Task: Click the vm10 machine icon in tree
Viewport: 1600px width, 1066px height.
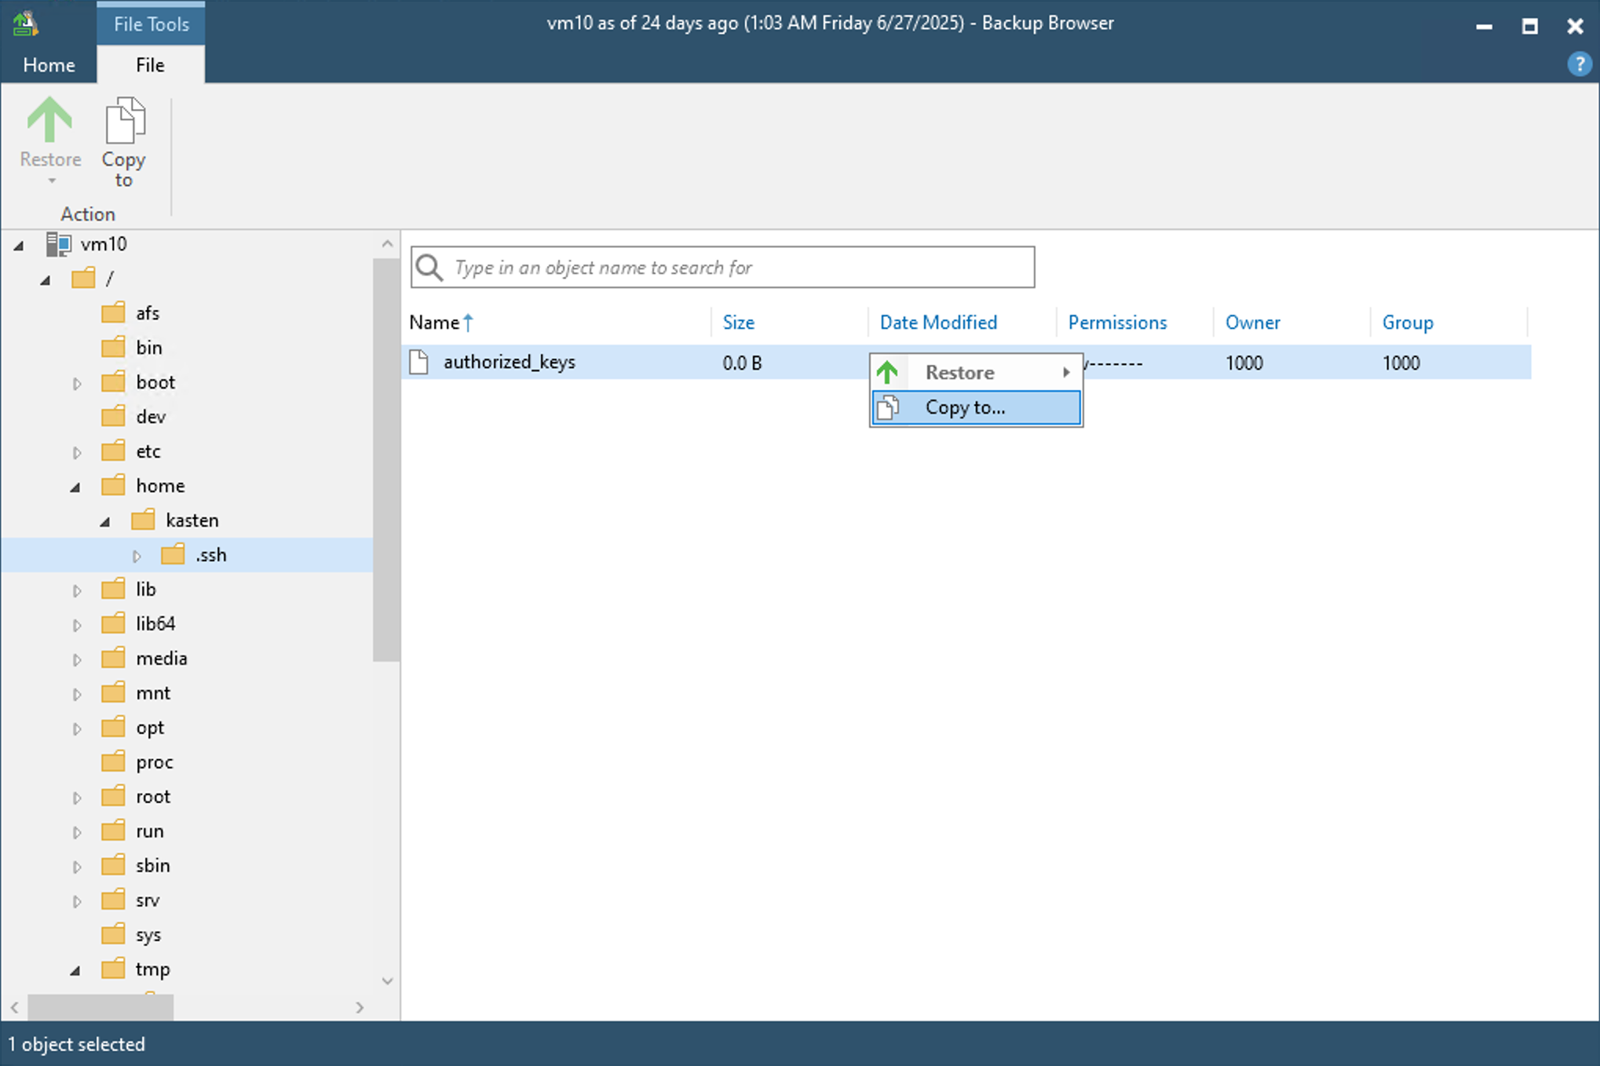Action: point(58,244)
